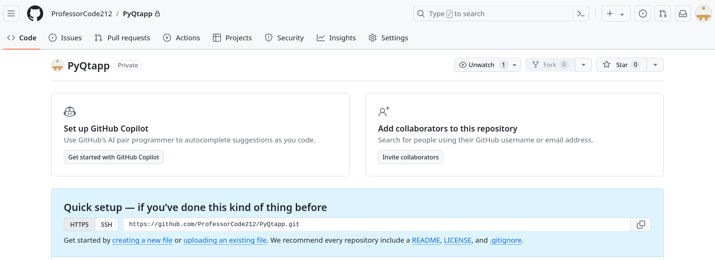The width and height of the screenshot is (715, 260).
Task: Click the ProfessorCode212 owner link
Action: [x=82, y=14]
